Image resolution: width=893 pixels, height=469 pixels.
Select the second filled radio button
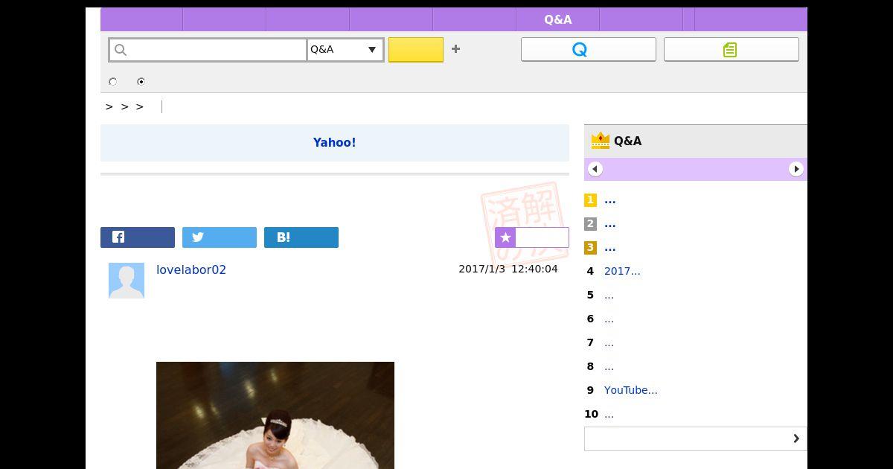(141, 82)
